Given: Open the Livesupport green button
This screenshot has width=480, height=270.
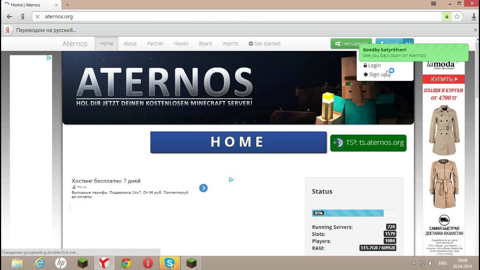Looking at the screenshot, I should pos(351,43).
